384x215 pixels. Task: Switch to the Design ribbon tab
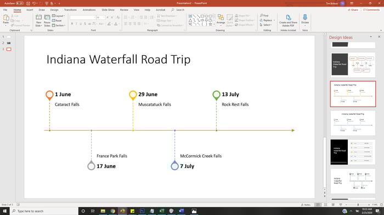click(x=54, y=10)
